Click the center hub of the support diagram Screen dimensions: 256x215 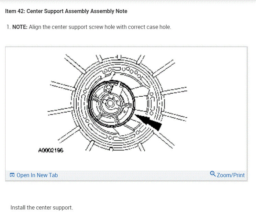[110, 103]
